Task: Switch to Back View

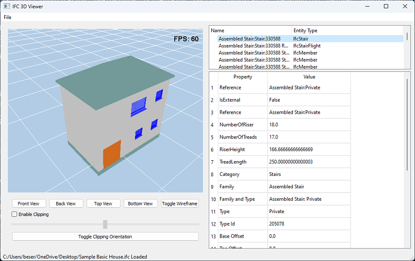Action: click(66, 203)
